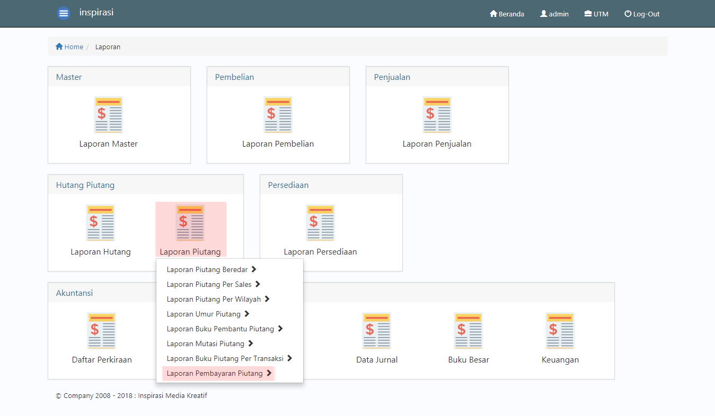
Task: Click the house icon beside Beranda
Action: 493,14
